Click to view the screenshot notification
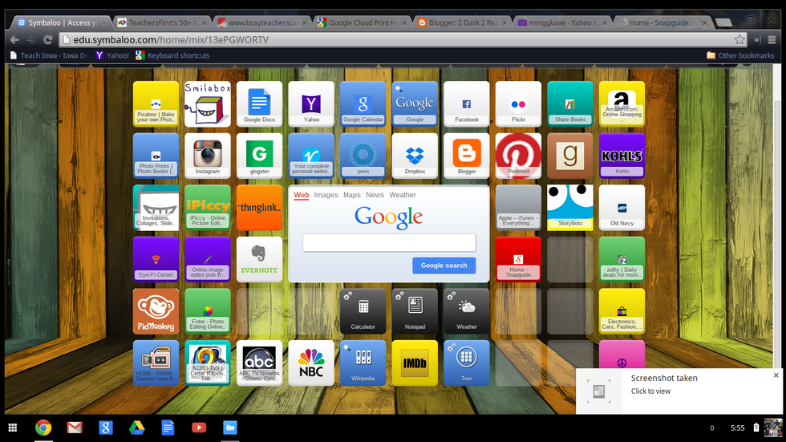Viewport: 786px width, 442px height. (x=650, y=391)
